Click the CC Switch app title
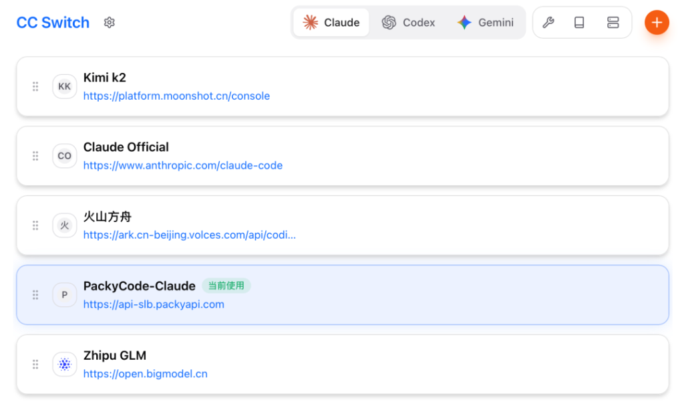 click(x=53, y=23)
